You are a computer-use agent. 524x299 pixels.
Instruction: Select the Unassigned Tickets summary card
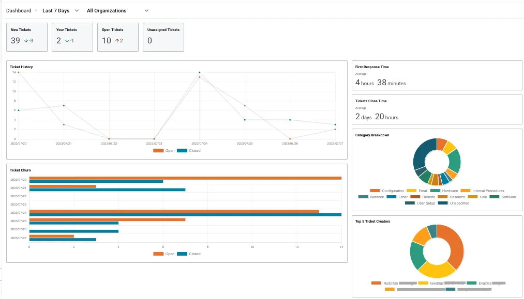(x=163, y=37)
